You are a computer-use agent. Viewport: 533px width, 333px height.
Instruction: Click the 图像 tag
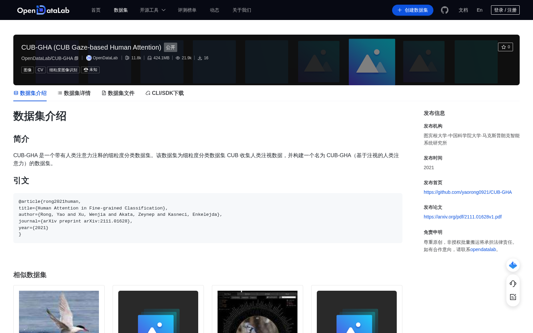tap(28, 70)
